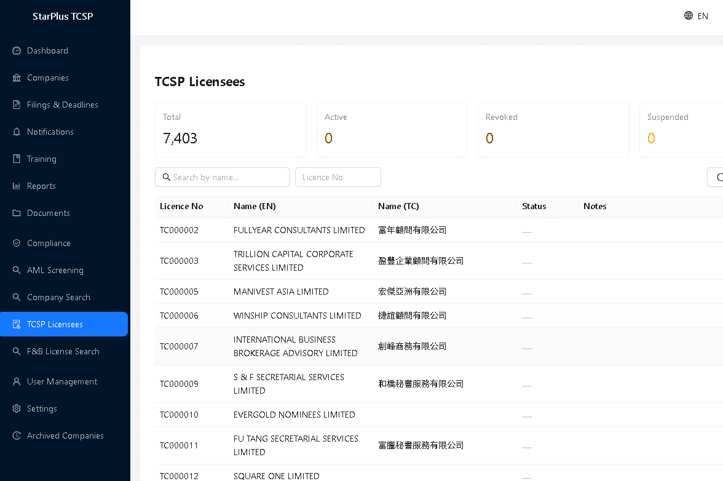723x481 pixels.
Task: Go to Companies page
Action: point(64,78)
